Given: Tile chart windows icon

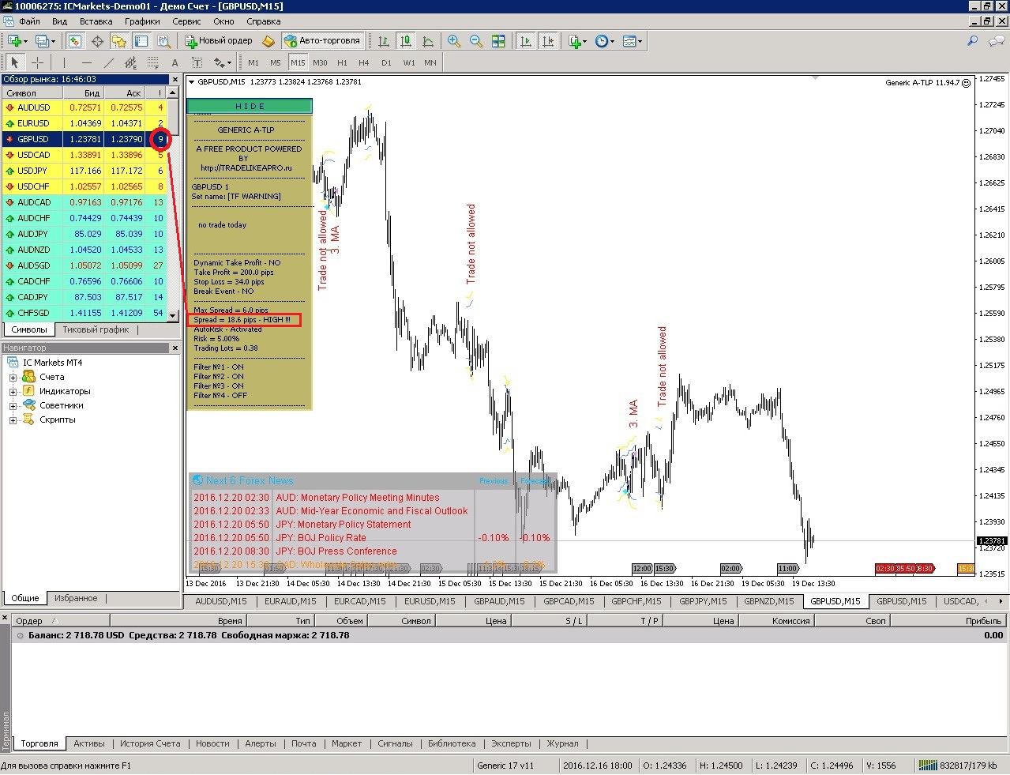Looking at the screenshot, I should click(498, 41).
